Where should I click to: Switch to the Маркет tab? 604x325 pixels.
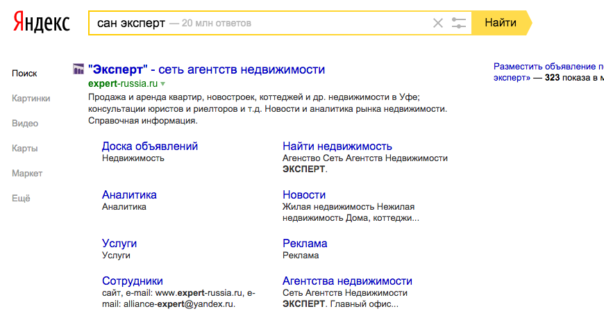point(27,174)
